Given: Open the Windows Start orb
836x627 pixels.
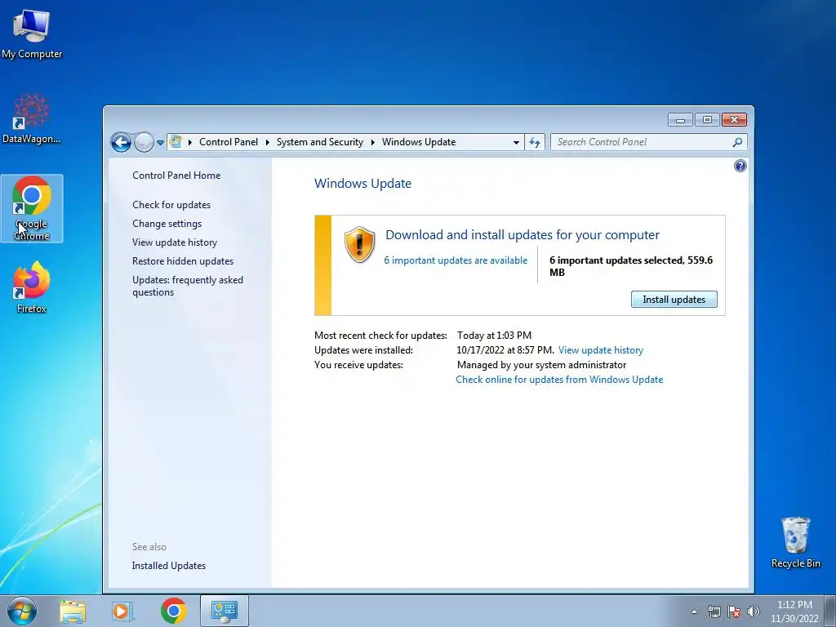Looking at the screenshot, I should [22, 611].
